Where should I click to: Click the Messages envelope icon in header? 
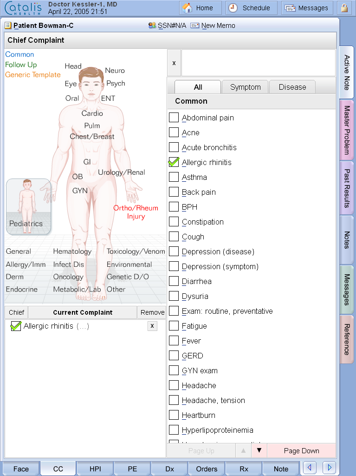click(x=290, y=8)
